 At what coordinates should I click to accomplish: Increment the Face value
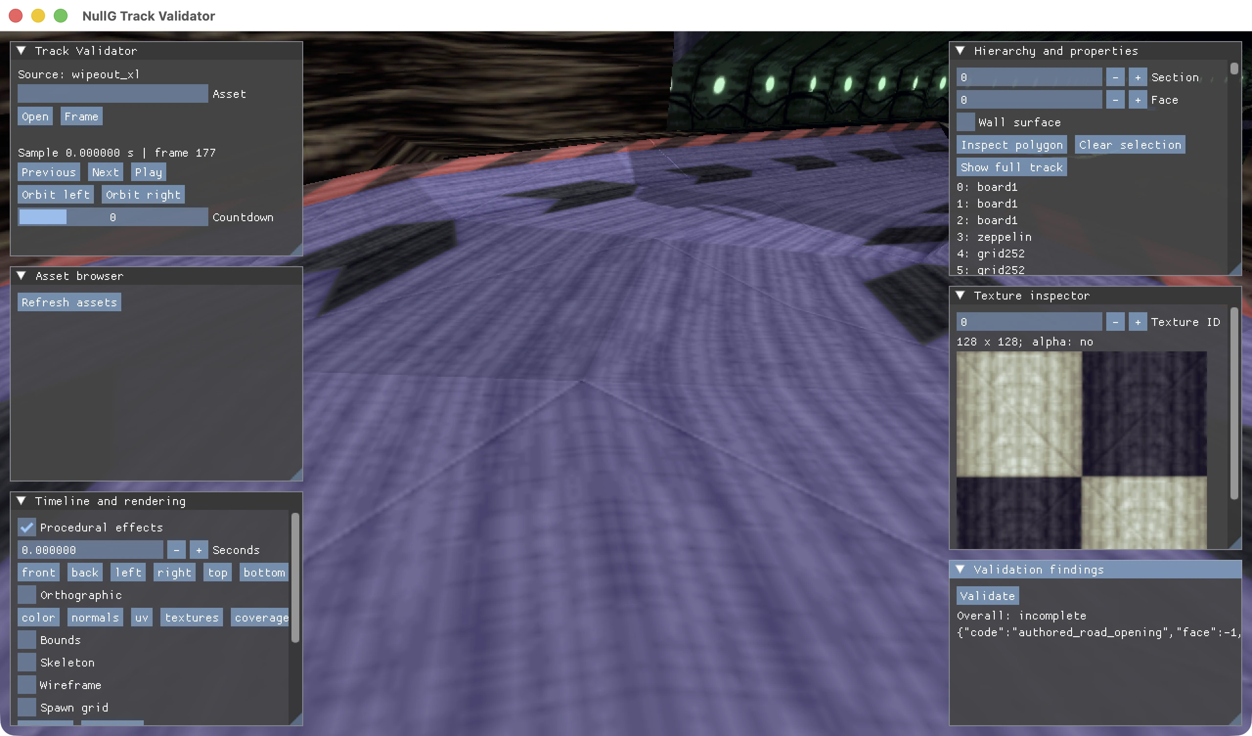pyautogui.click(x=1138, y=100)
